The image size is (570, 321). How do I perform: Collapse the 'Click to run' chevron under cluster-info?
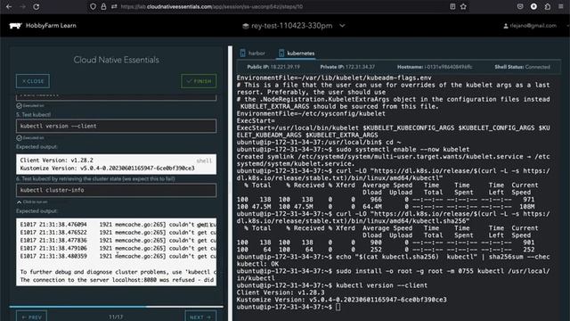(20, 202)
